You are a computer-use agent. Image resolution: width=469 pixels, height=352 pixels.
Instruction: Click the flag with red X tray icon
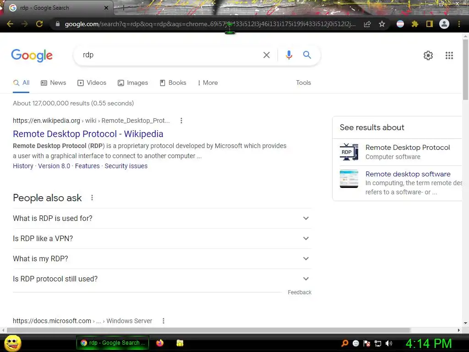point(367,343)
